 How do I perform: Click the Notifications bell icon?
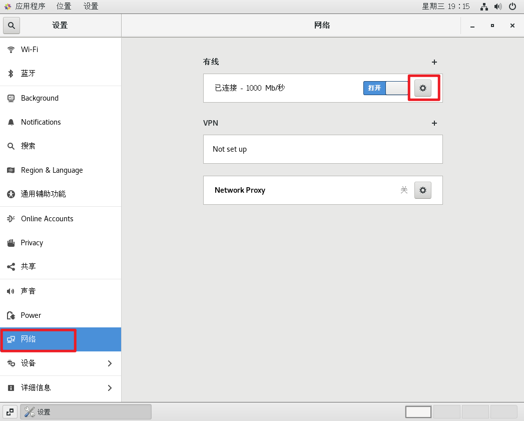click(11, 122)
